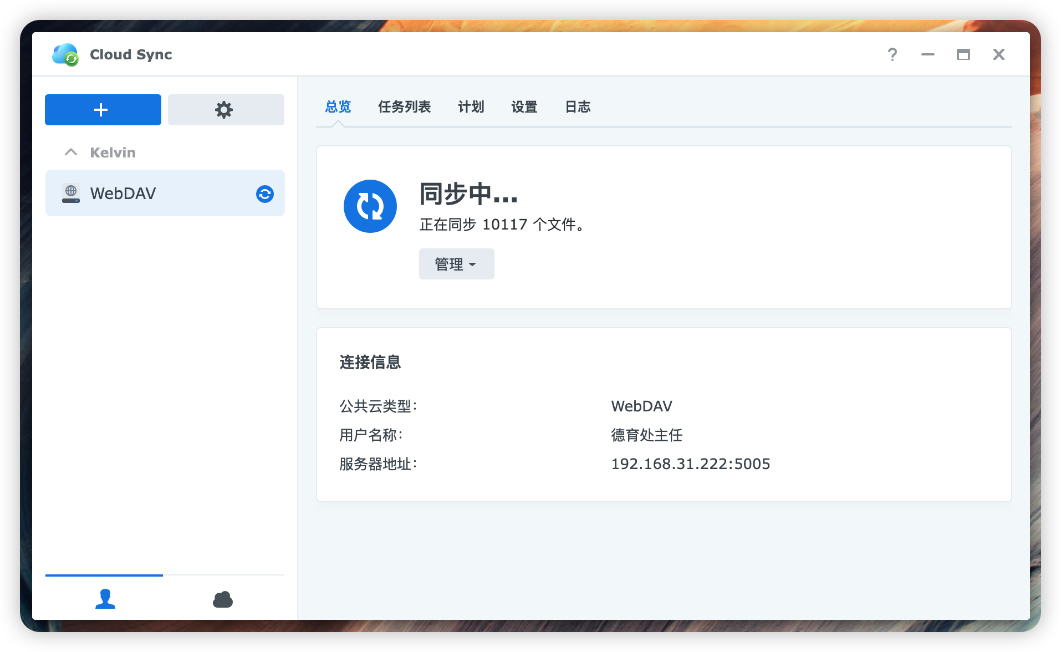Open the help question mark
This screenshot has width=1061, height=652.
892,54
